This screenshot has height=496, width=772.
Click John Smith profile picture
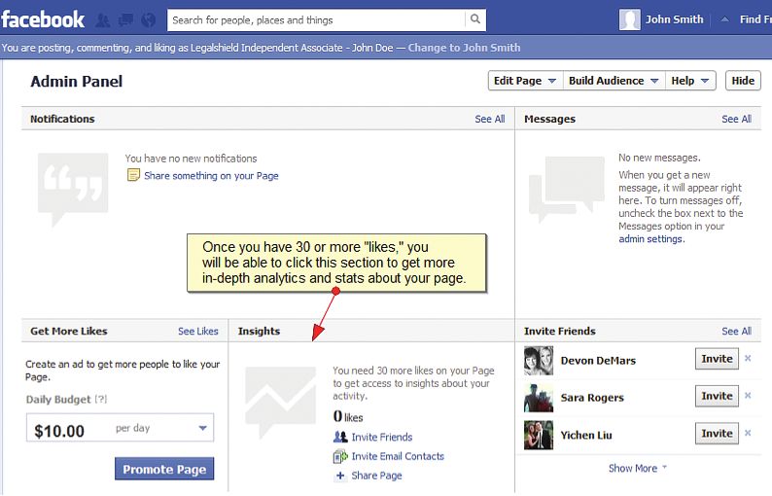(x=629, y=19)
